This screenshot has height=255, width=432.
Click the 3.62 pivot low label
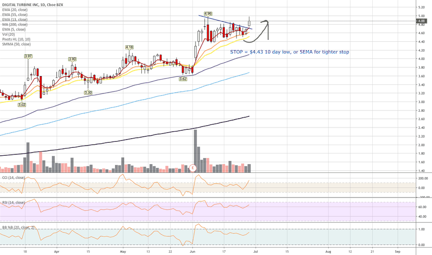coord(183,79)
